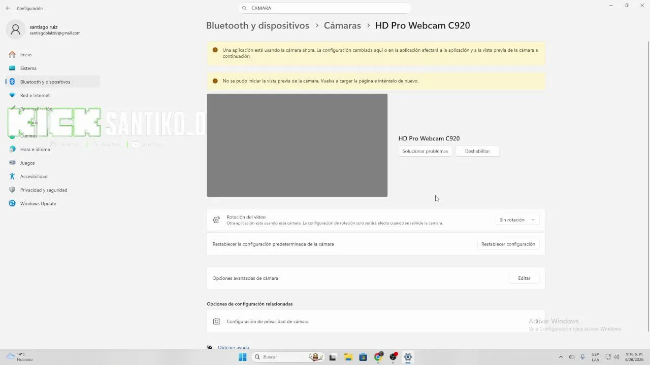Click the santiagoblak99@gmail.com account email
The height and width of the screenshot is (365, 650).
point(55,33)
